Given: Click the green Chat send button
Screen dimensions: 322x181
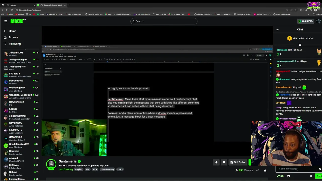Looking at the screenshot, I should [x=319, y=176].
